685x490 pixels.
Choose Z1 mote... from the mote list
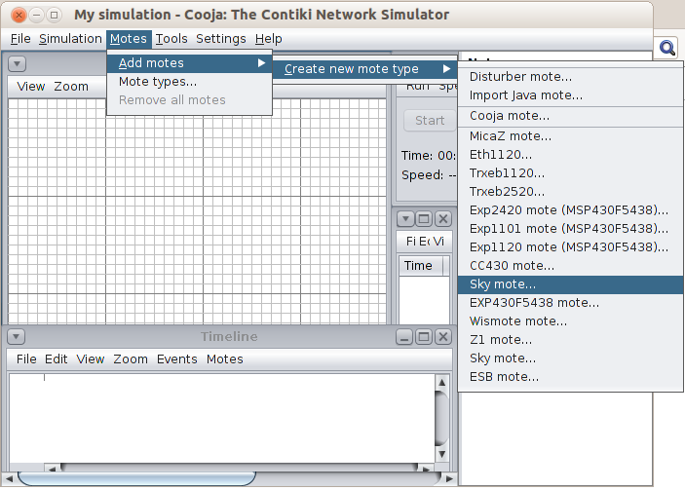[x=501, y=340]
